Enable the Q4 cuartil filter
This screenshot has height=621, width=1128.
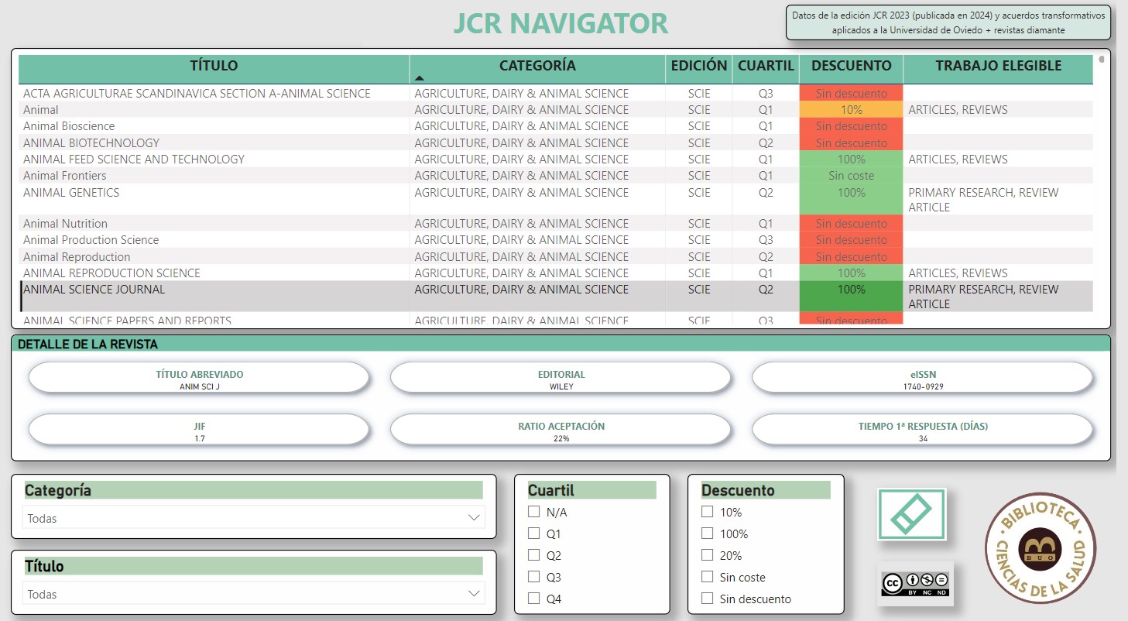(533, 598)
